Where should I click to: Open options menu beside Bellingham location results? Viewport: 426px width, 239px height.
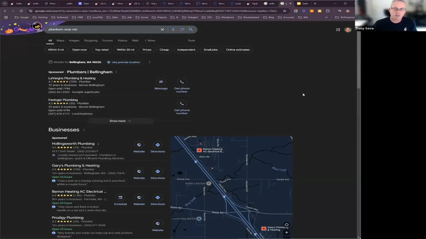[x=149, y=62]
